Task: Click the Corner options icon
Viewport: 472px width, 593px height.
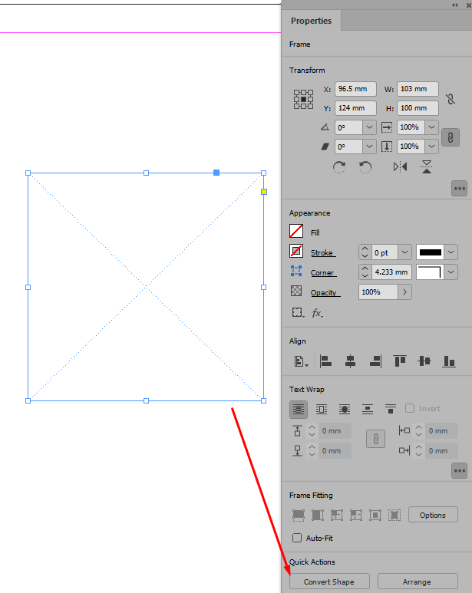Action: [x=296, y=271]
